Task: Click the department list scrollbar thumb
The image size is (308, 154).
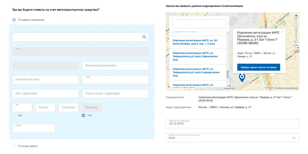Action: click(228, 74)
